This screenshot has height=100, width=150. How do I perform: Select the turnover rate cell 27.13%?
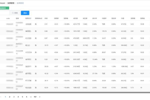[x=95, y=73]
